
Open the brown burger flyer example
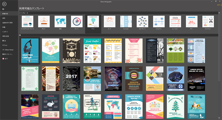pos(134,79)
